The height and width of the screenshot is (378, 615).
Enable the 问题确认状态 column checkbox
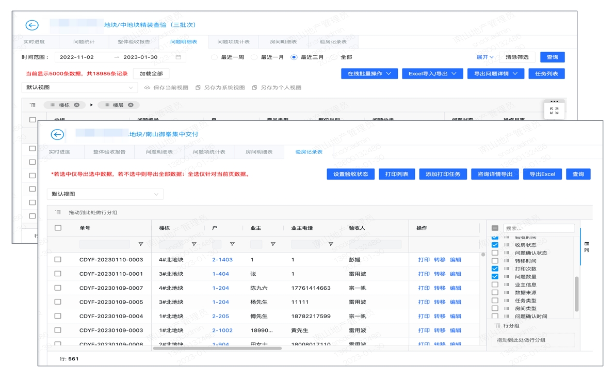pos(495,253)
